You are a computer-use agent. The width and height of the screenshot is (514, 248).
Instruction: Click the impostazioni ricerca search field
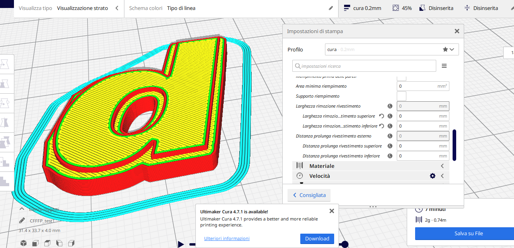click(x=364, y=66)
